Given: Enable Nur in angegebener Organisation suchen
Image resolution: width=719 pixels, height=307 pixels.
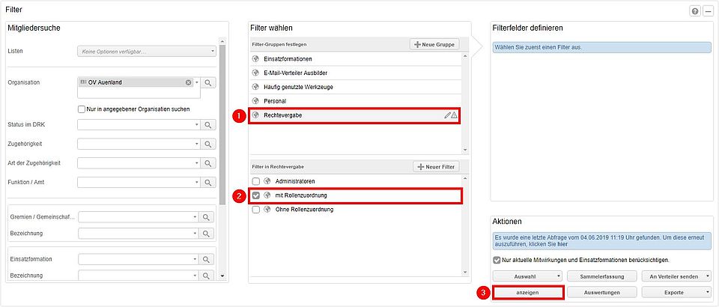Looking at the screenshot, I should (82, 109).
